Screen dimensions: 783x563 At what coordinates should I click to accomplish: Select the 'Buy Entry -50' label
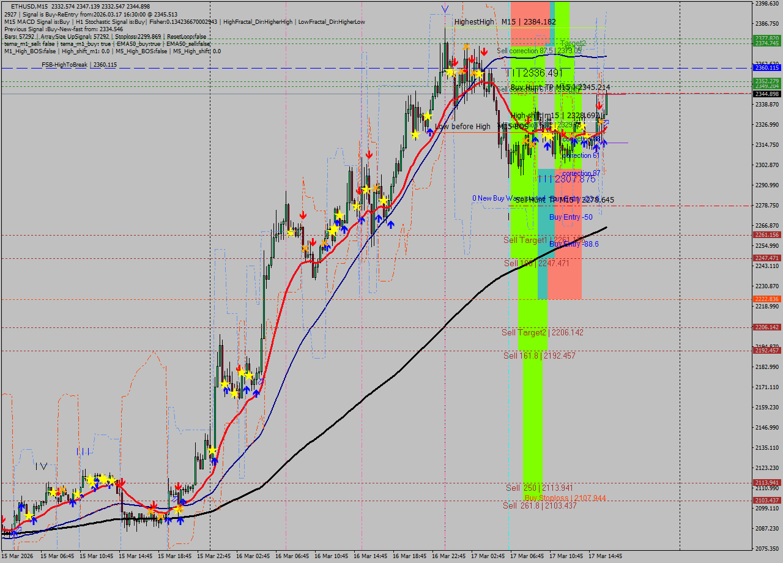pyautogui.click(x=571, y=217)
